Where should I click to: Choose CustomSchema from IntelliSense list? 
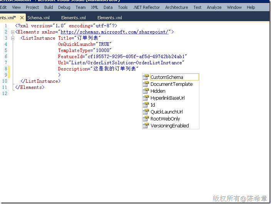pos(174,77)
